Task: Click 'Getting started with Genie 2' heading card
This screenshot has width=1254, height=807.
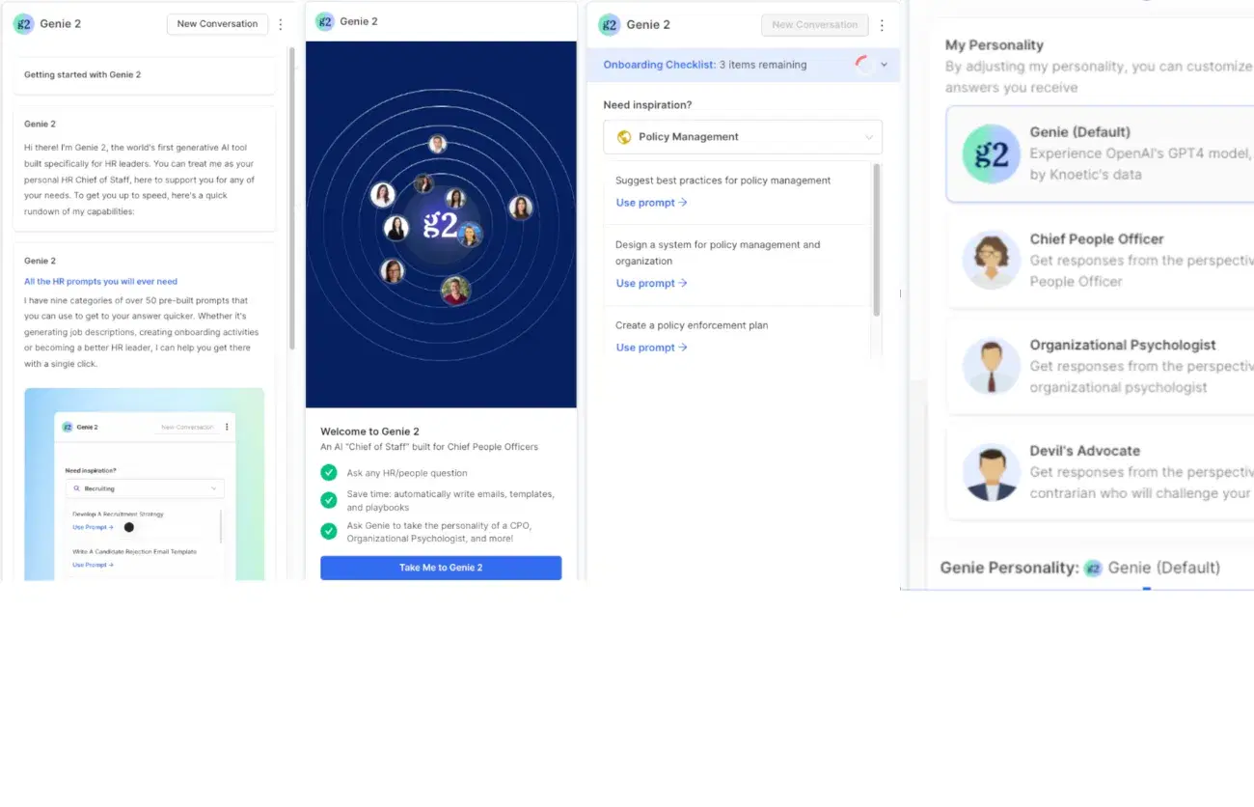Action: (145, 74)
